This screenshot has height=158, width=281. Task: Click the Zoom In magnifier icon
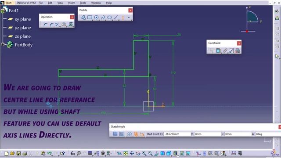pos(144,153)
